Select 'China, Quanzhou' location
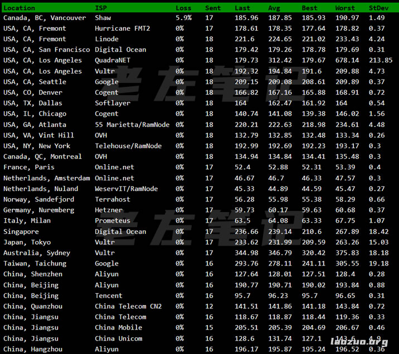 point(33,307)
